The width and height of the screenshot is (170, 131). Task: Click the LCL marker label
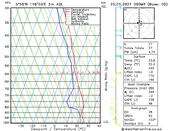point(106,122)
